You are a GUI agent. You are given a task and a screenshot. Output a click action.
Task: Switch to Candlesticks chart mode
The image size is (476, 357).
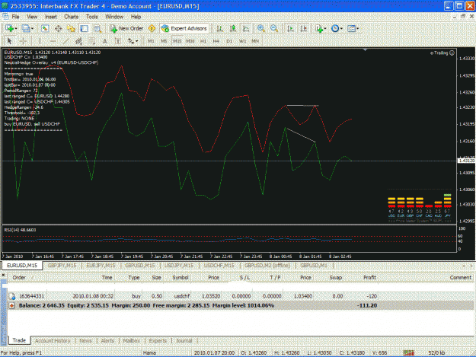point(233,28)
